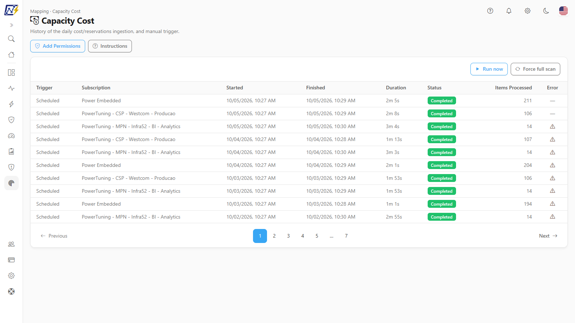Go to page 2 of the history
575x323 pixels.
pos(274,236)
